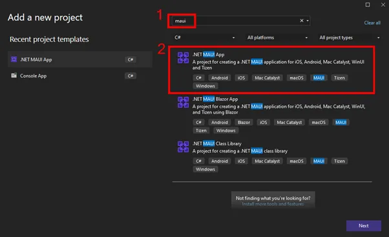Click Install more tools and features link

[273, 204]
